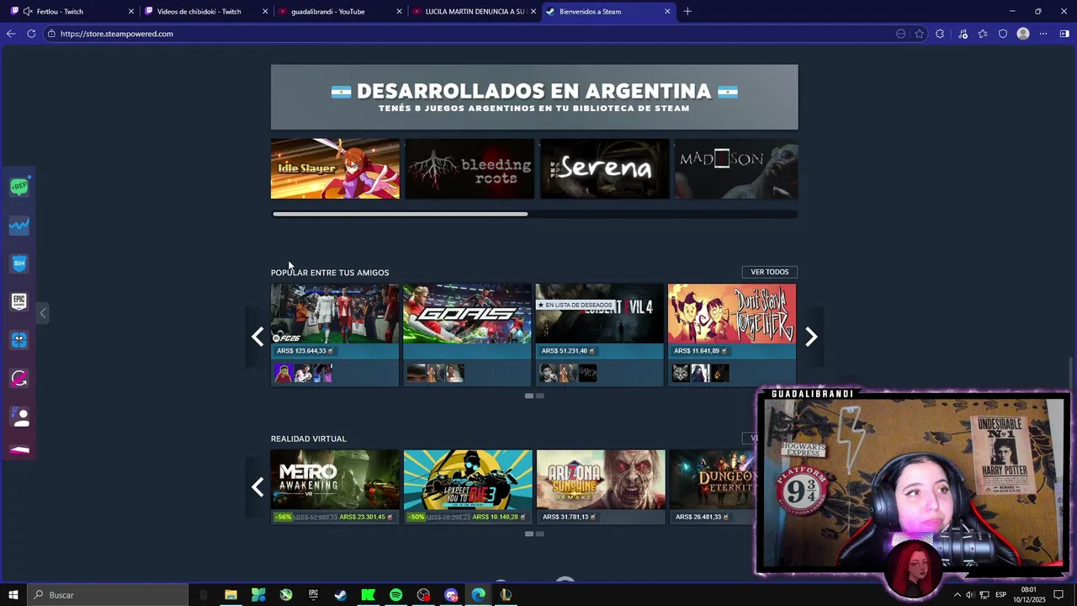This screenshot has width=1077, height=606.
Task: Open the browser extensions puzzle icon
Action: click(940, 34)
